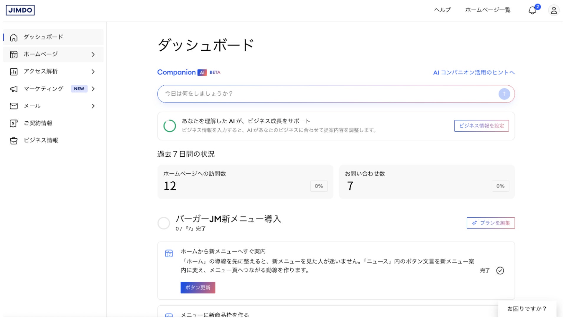Expand the ホームページ sidebar chevron
This screenshot has width=566, height=318.
pyautogui.click(x=93, y=54)
